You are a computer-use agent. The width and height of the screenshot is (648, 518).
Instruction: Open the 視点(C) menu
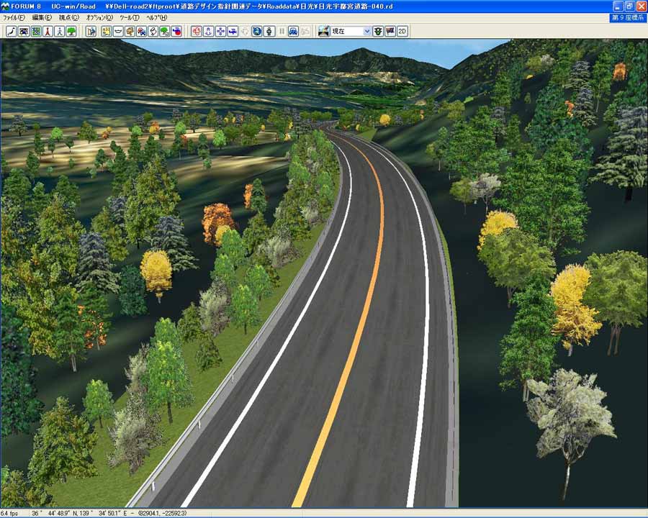(68, 18)
